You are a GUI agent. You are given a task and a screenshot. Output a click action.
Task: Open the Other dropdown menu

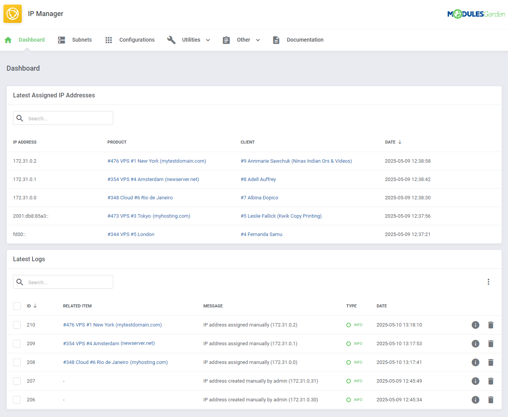(x=258, y=40)
